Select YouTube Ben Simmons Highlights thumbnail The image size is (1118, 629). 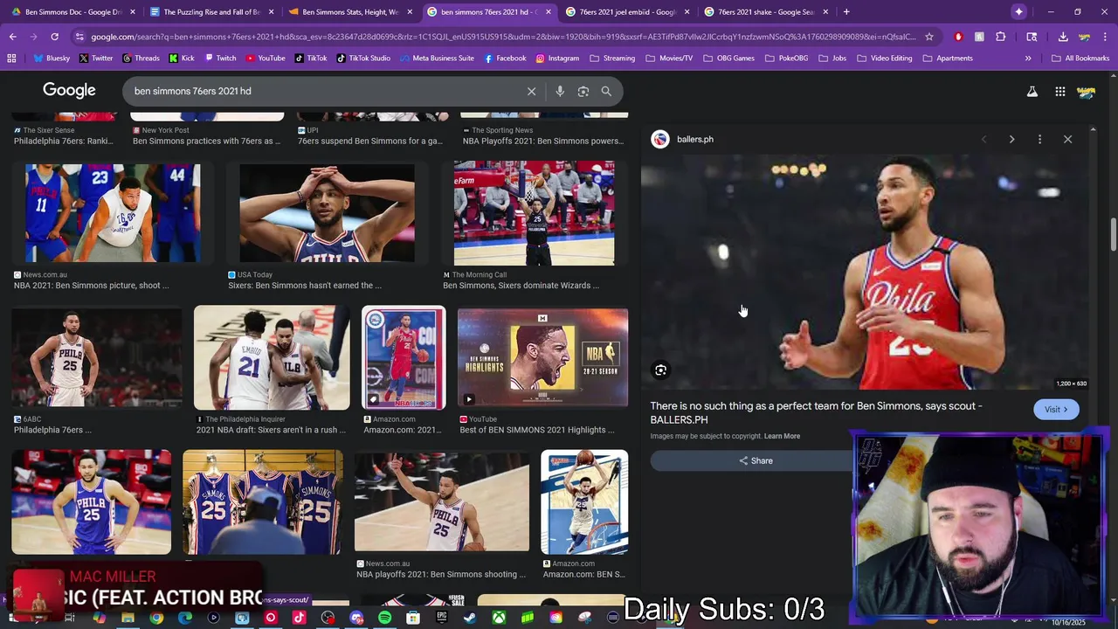[x=542, y=357]
